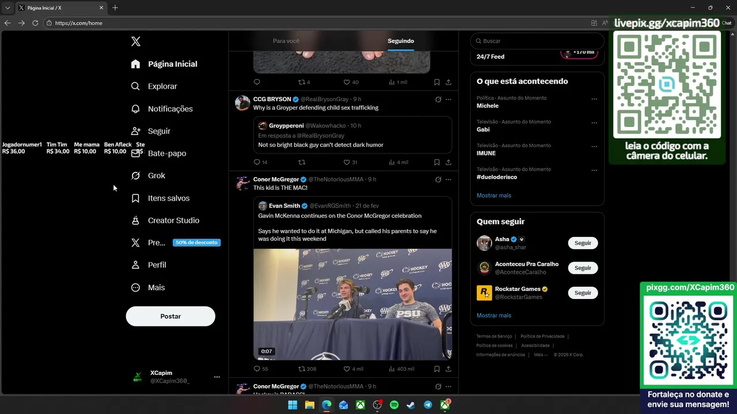Reply to Conor McGregor video post
The image size is (737, 414).
click(261, 369)
